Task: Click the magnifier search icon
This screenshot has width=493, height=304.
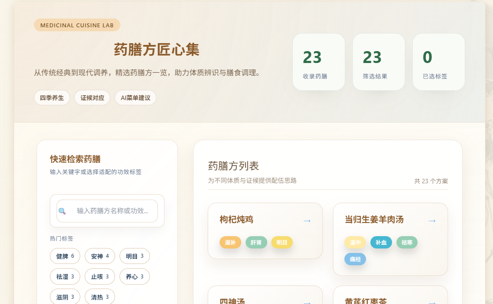Action: pyautogui.click(x=62, y=211)
